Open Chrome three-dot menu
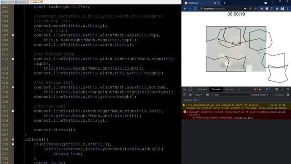Image resolution: width=291 pixels, height=164 pixels. (288, 9)
